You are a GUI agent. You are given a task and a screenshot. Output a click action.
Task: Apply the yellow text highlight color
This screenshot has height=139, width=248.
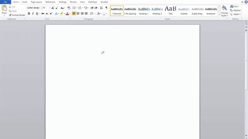click(62, 14)
